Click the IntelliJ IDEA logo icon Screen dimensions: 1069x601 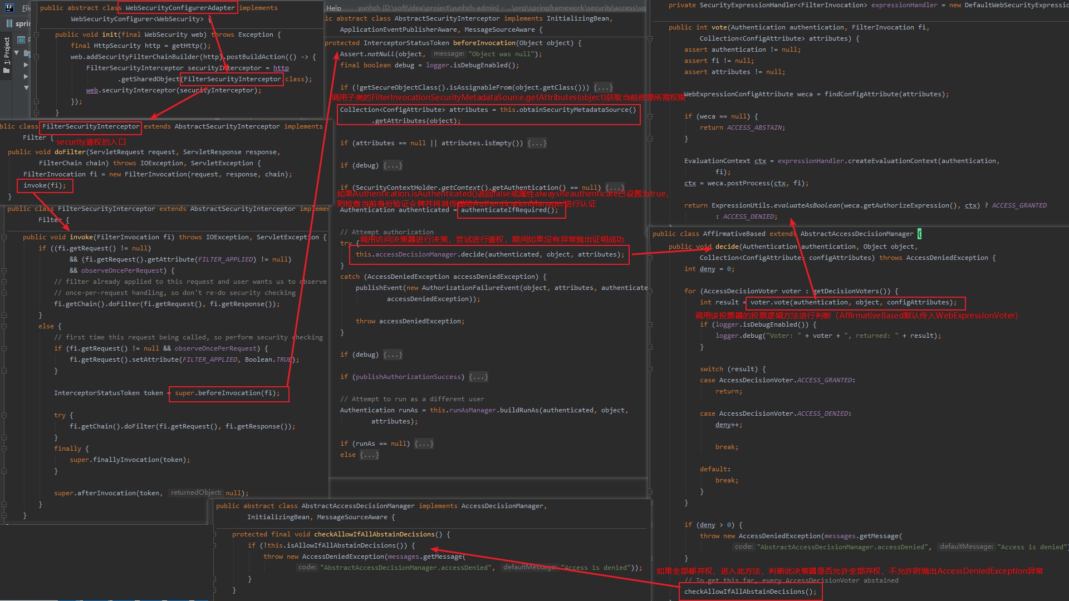point(10,8)
